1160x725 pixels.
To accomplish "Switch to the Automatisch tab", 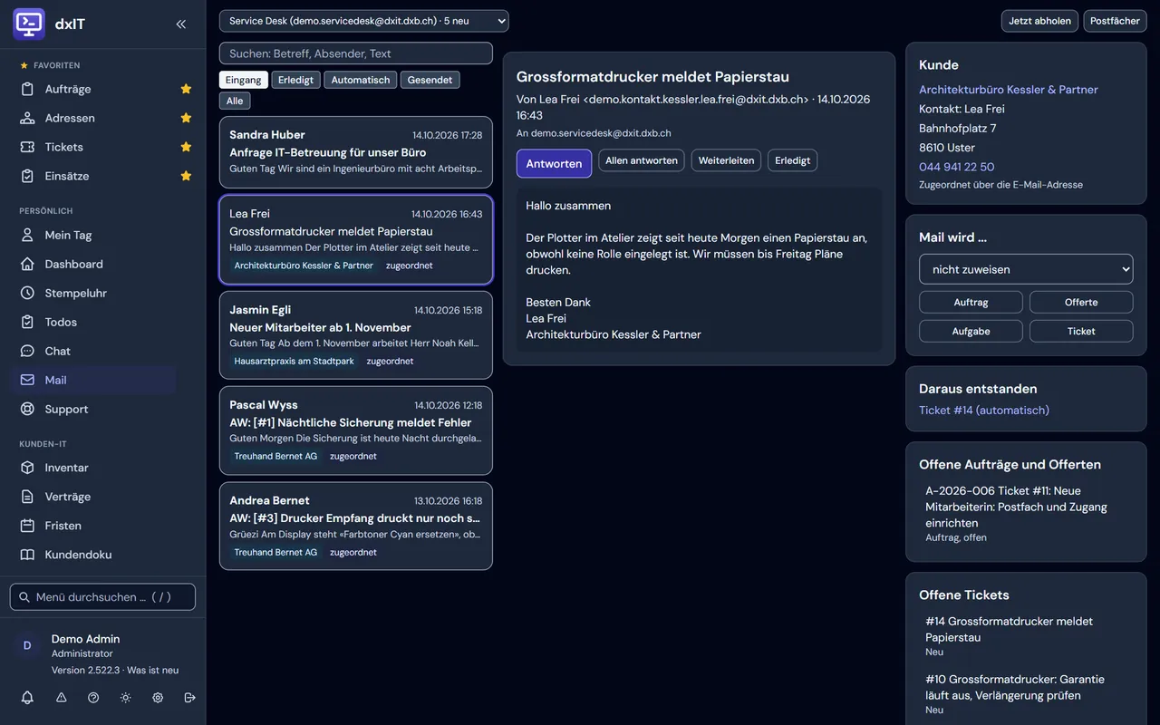I will coord(361,80).
